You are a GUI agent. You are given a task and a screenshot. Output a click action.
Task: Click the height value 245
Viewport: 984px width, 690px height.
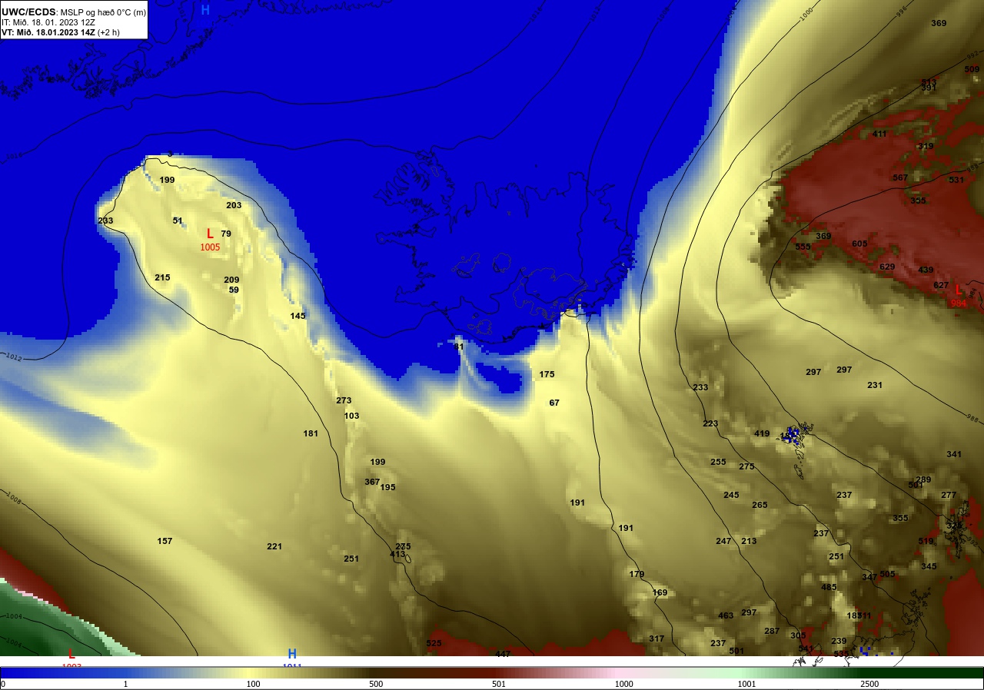(x=731, y=495)
